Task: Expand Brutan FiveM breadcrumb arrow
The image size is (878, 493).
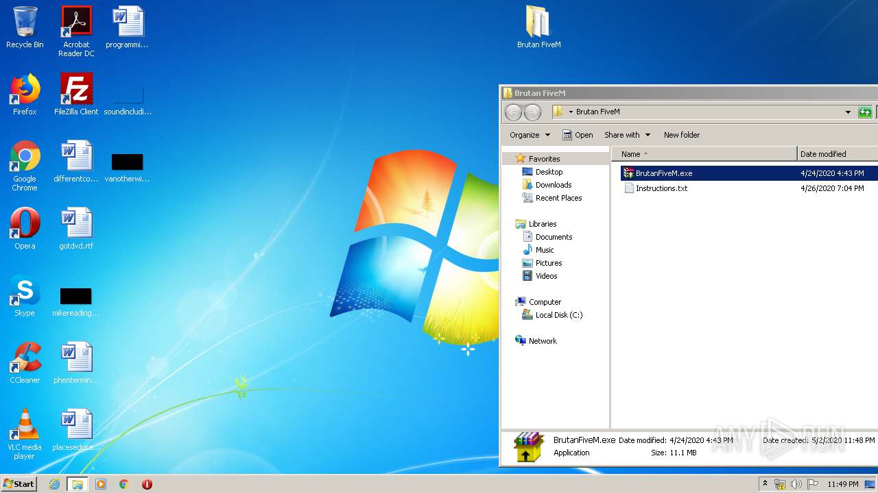Action: (571, 112)
